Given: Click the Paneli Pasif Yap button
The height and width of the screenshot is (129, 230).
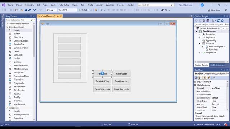Looking at the screenshot, I should [121, 81].
